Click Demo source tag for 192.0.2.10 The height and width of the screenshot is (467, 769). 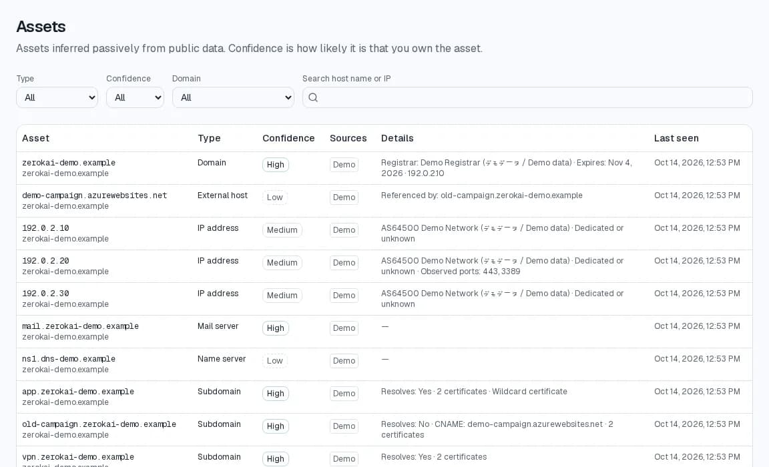click(344, 229)
